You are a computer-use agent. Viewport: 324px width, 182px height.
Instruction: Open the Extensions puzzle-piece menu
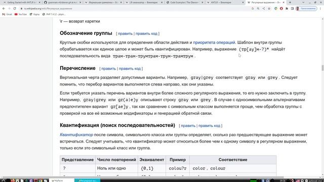coord(287,9)
